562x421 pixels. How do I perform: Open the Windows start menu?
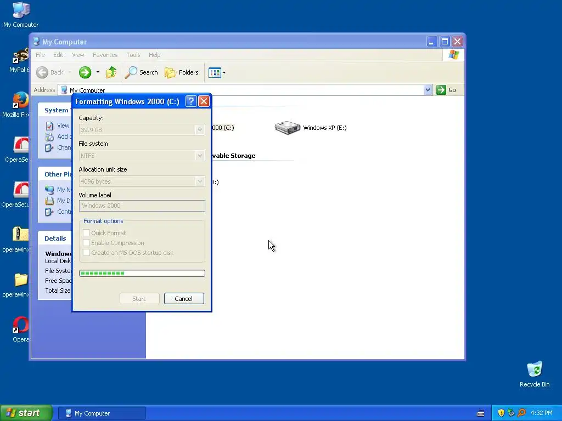pos(26,413)
